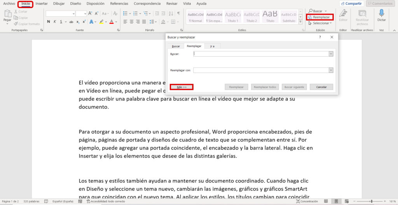
Task: Apply red font color
Action: coord(112,22)
